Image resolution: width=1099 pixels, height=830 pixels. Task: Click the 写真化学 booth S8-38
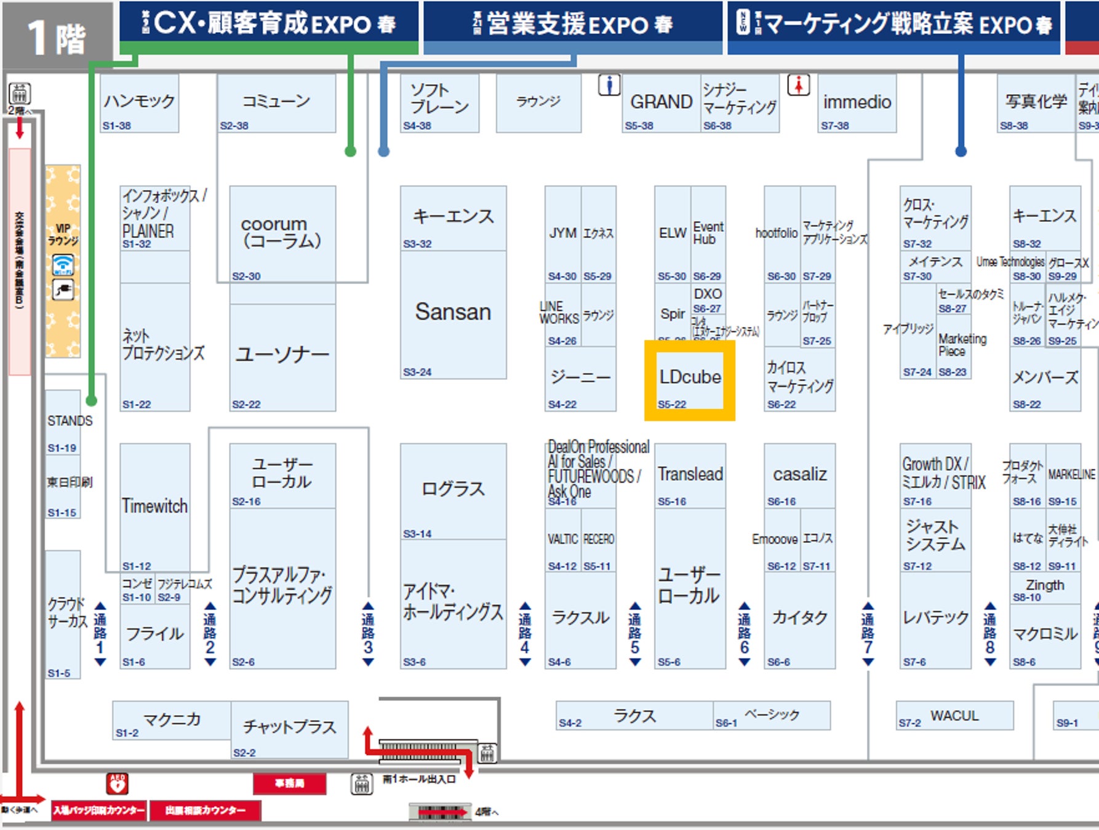(1036, 103)
